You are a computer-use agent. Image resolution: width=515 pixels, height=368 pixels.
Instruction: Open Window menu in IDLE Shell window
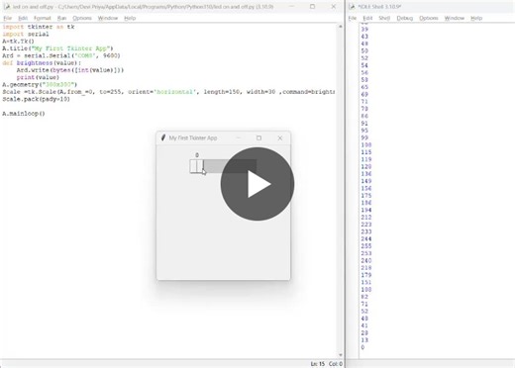click(455, 18)
